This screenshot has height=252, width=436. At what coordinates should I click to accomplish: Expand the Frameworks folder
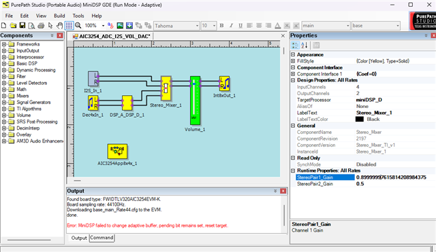tap(4, 44)
